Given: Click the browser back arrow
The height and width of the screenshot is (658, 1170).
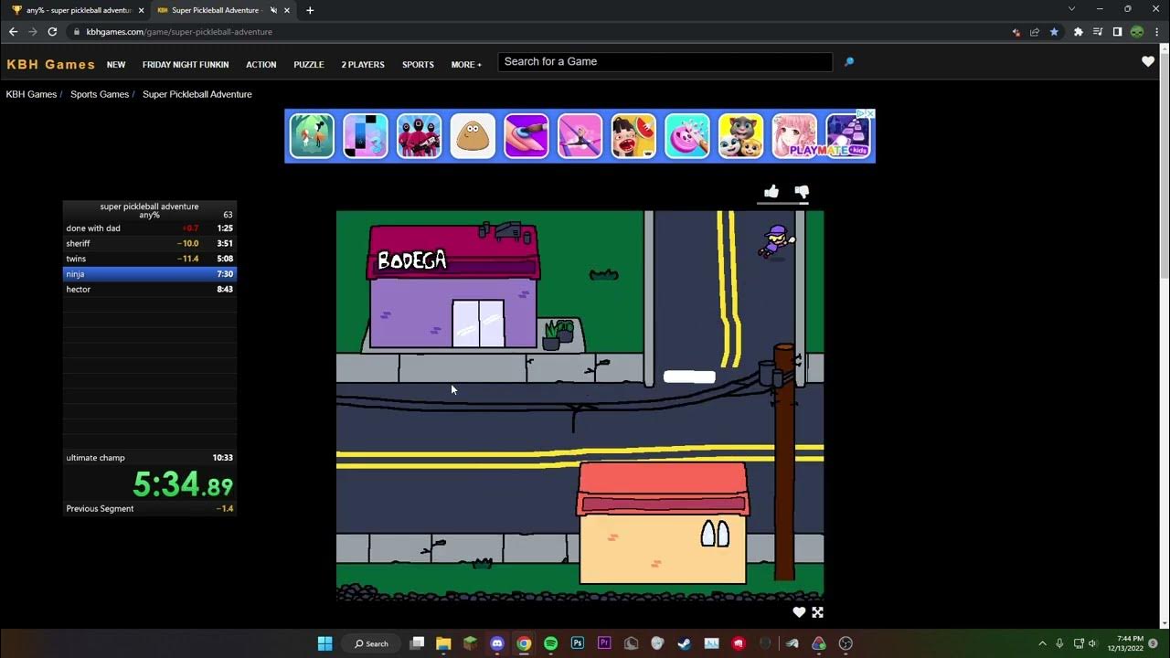Looking at the screenshot, I should 13,31.
